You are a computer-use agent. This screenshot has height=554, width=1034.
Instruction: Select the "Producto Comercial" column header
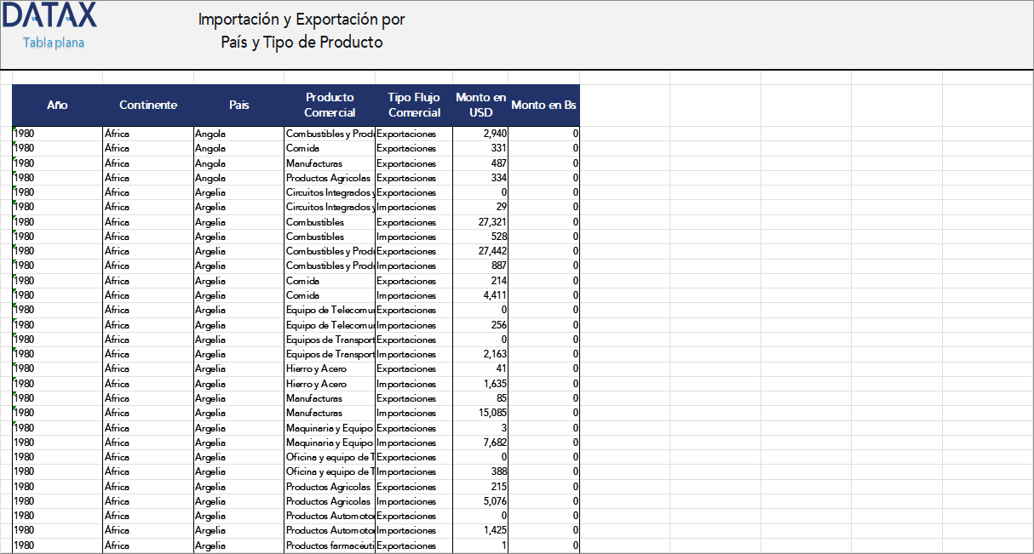[x=330, y=105]
